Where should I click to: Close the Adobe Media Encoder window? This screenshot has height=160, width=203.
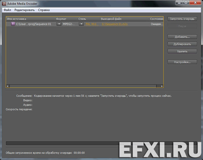(x=195, y=3)
